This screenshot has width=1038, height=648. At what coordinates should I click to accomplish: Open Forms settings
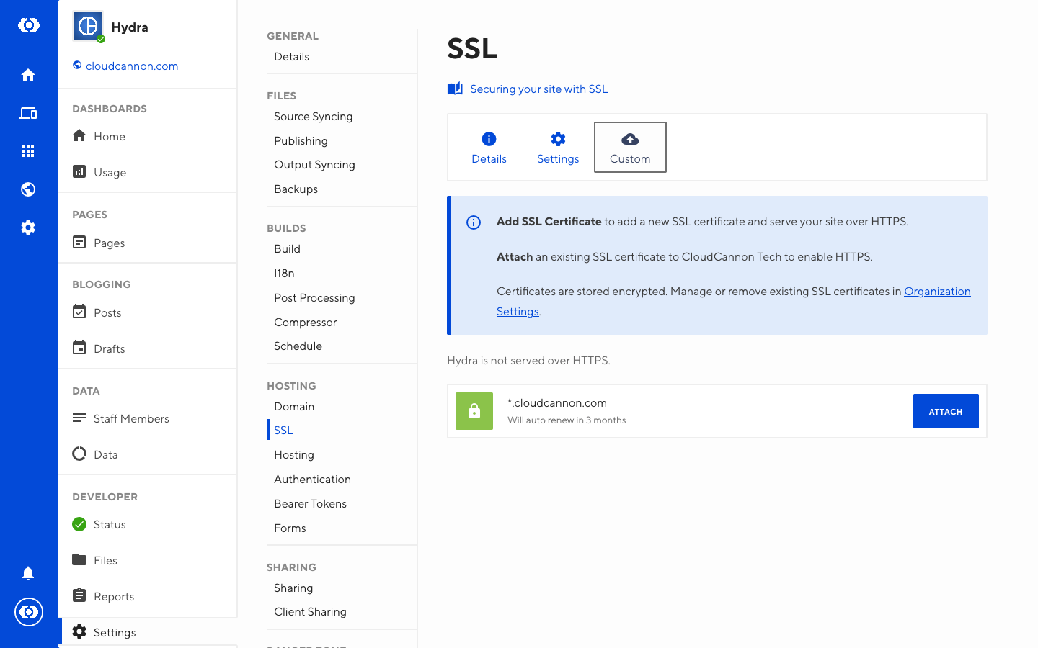(x=290, y=528)
